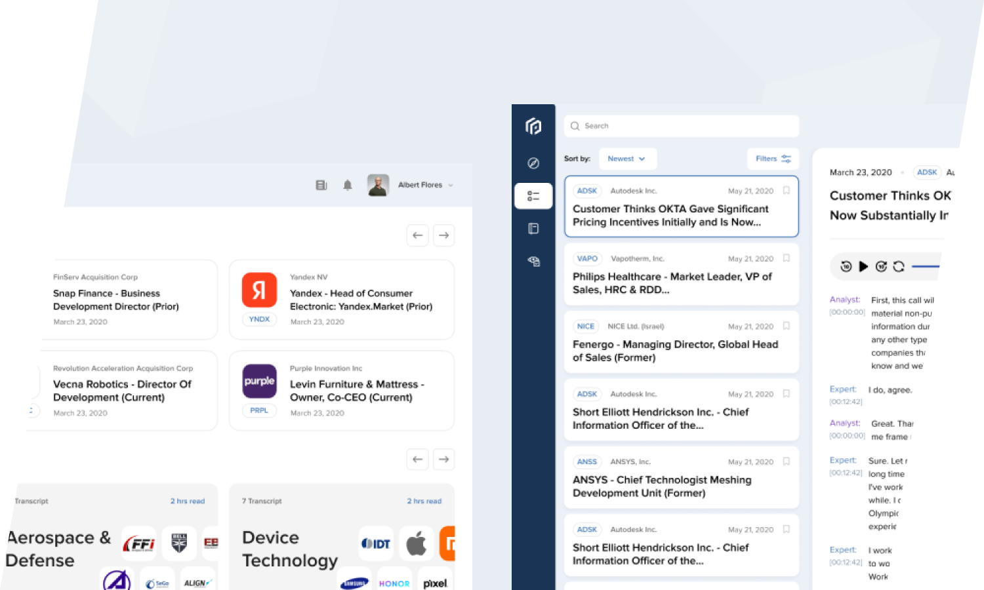Expand the Albert Flores account menu chevron
984x590 pixels.
[x=451, y=186]
